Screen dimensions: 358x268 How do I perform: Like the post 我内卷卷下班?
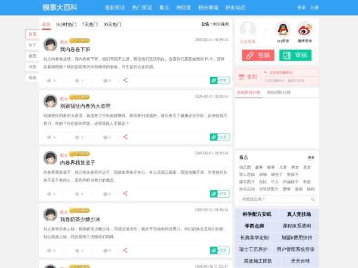tap(50, 80)
